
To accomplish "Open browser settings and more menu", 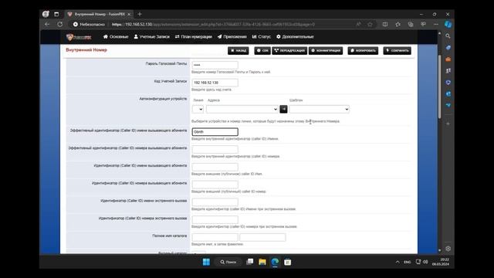I will 435,24.
